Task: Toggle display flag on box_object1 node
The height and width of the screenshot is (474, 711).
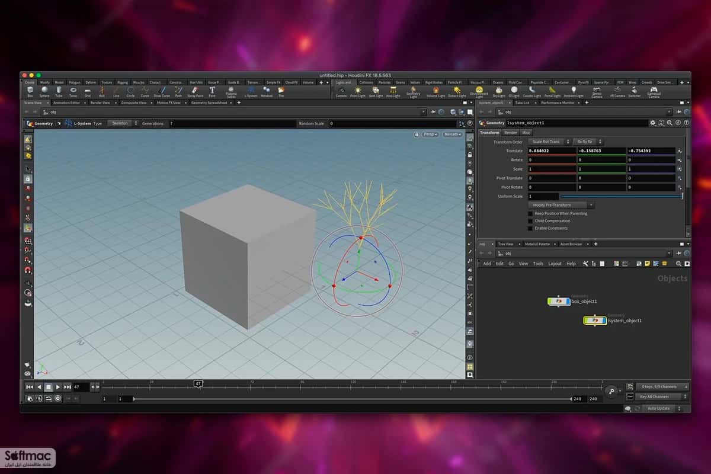Action: point(566,302)
